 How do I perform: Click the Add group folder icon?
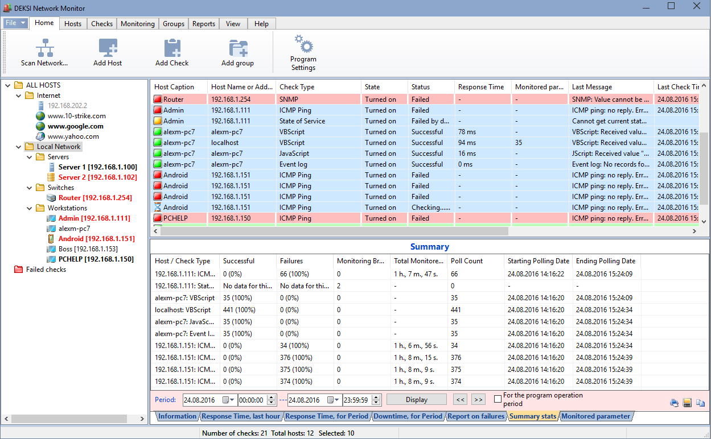pos(237,47)
